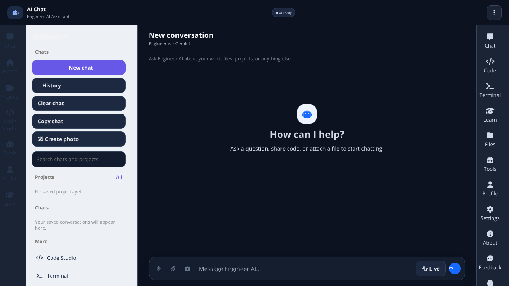Viewport: 509px width, 286px height.
Task: Attach a file with the paperclip icon
Action: (x=173, y=269)
